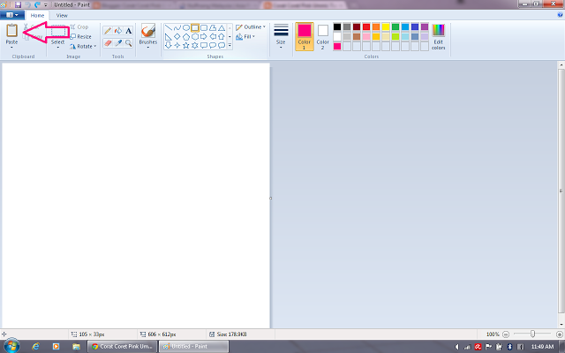Viewport: 565px width, 353px height.
Task: Click the Resize button
Action: 81,36
